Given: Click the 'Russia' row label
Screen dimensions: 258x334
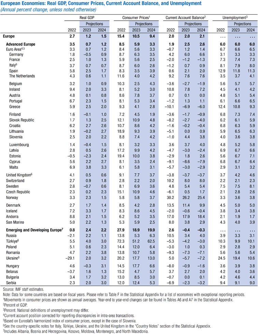Looking at the screenshot, I should (11, 236).
